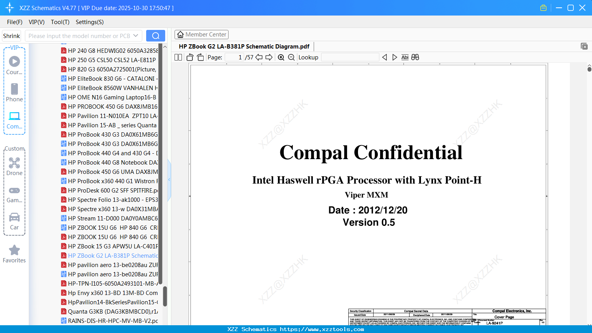
Task: Open HP 240 G8 HEDWIG02 file
Action: [x=110, y=50]
